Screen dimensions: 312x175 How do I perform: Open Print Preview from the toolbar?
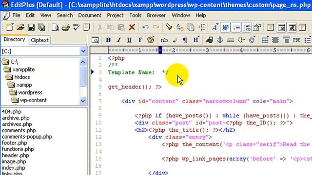click(x=55, y=27)
